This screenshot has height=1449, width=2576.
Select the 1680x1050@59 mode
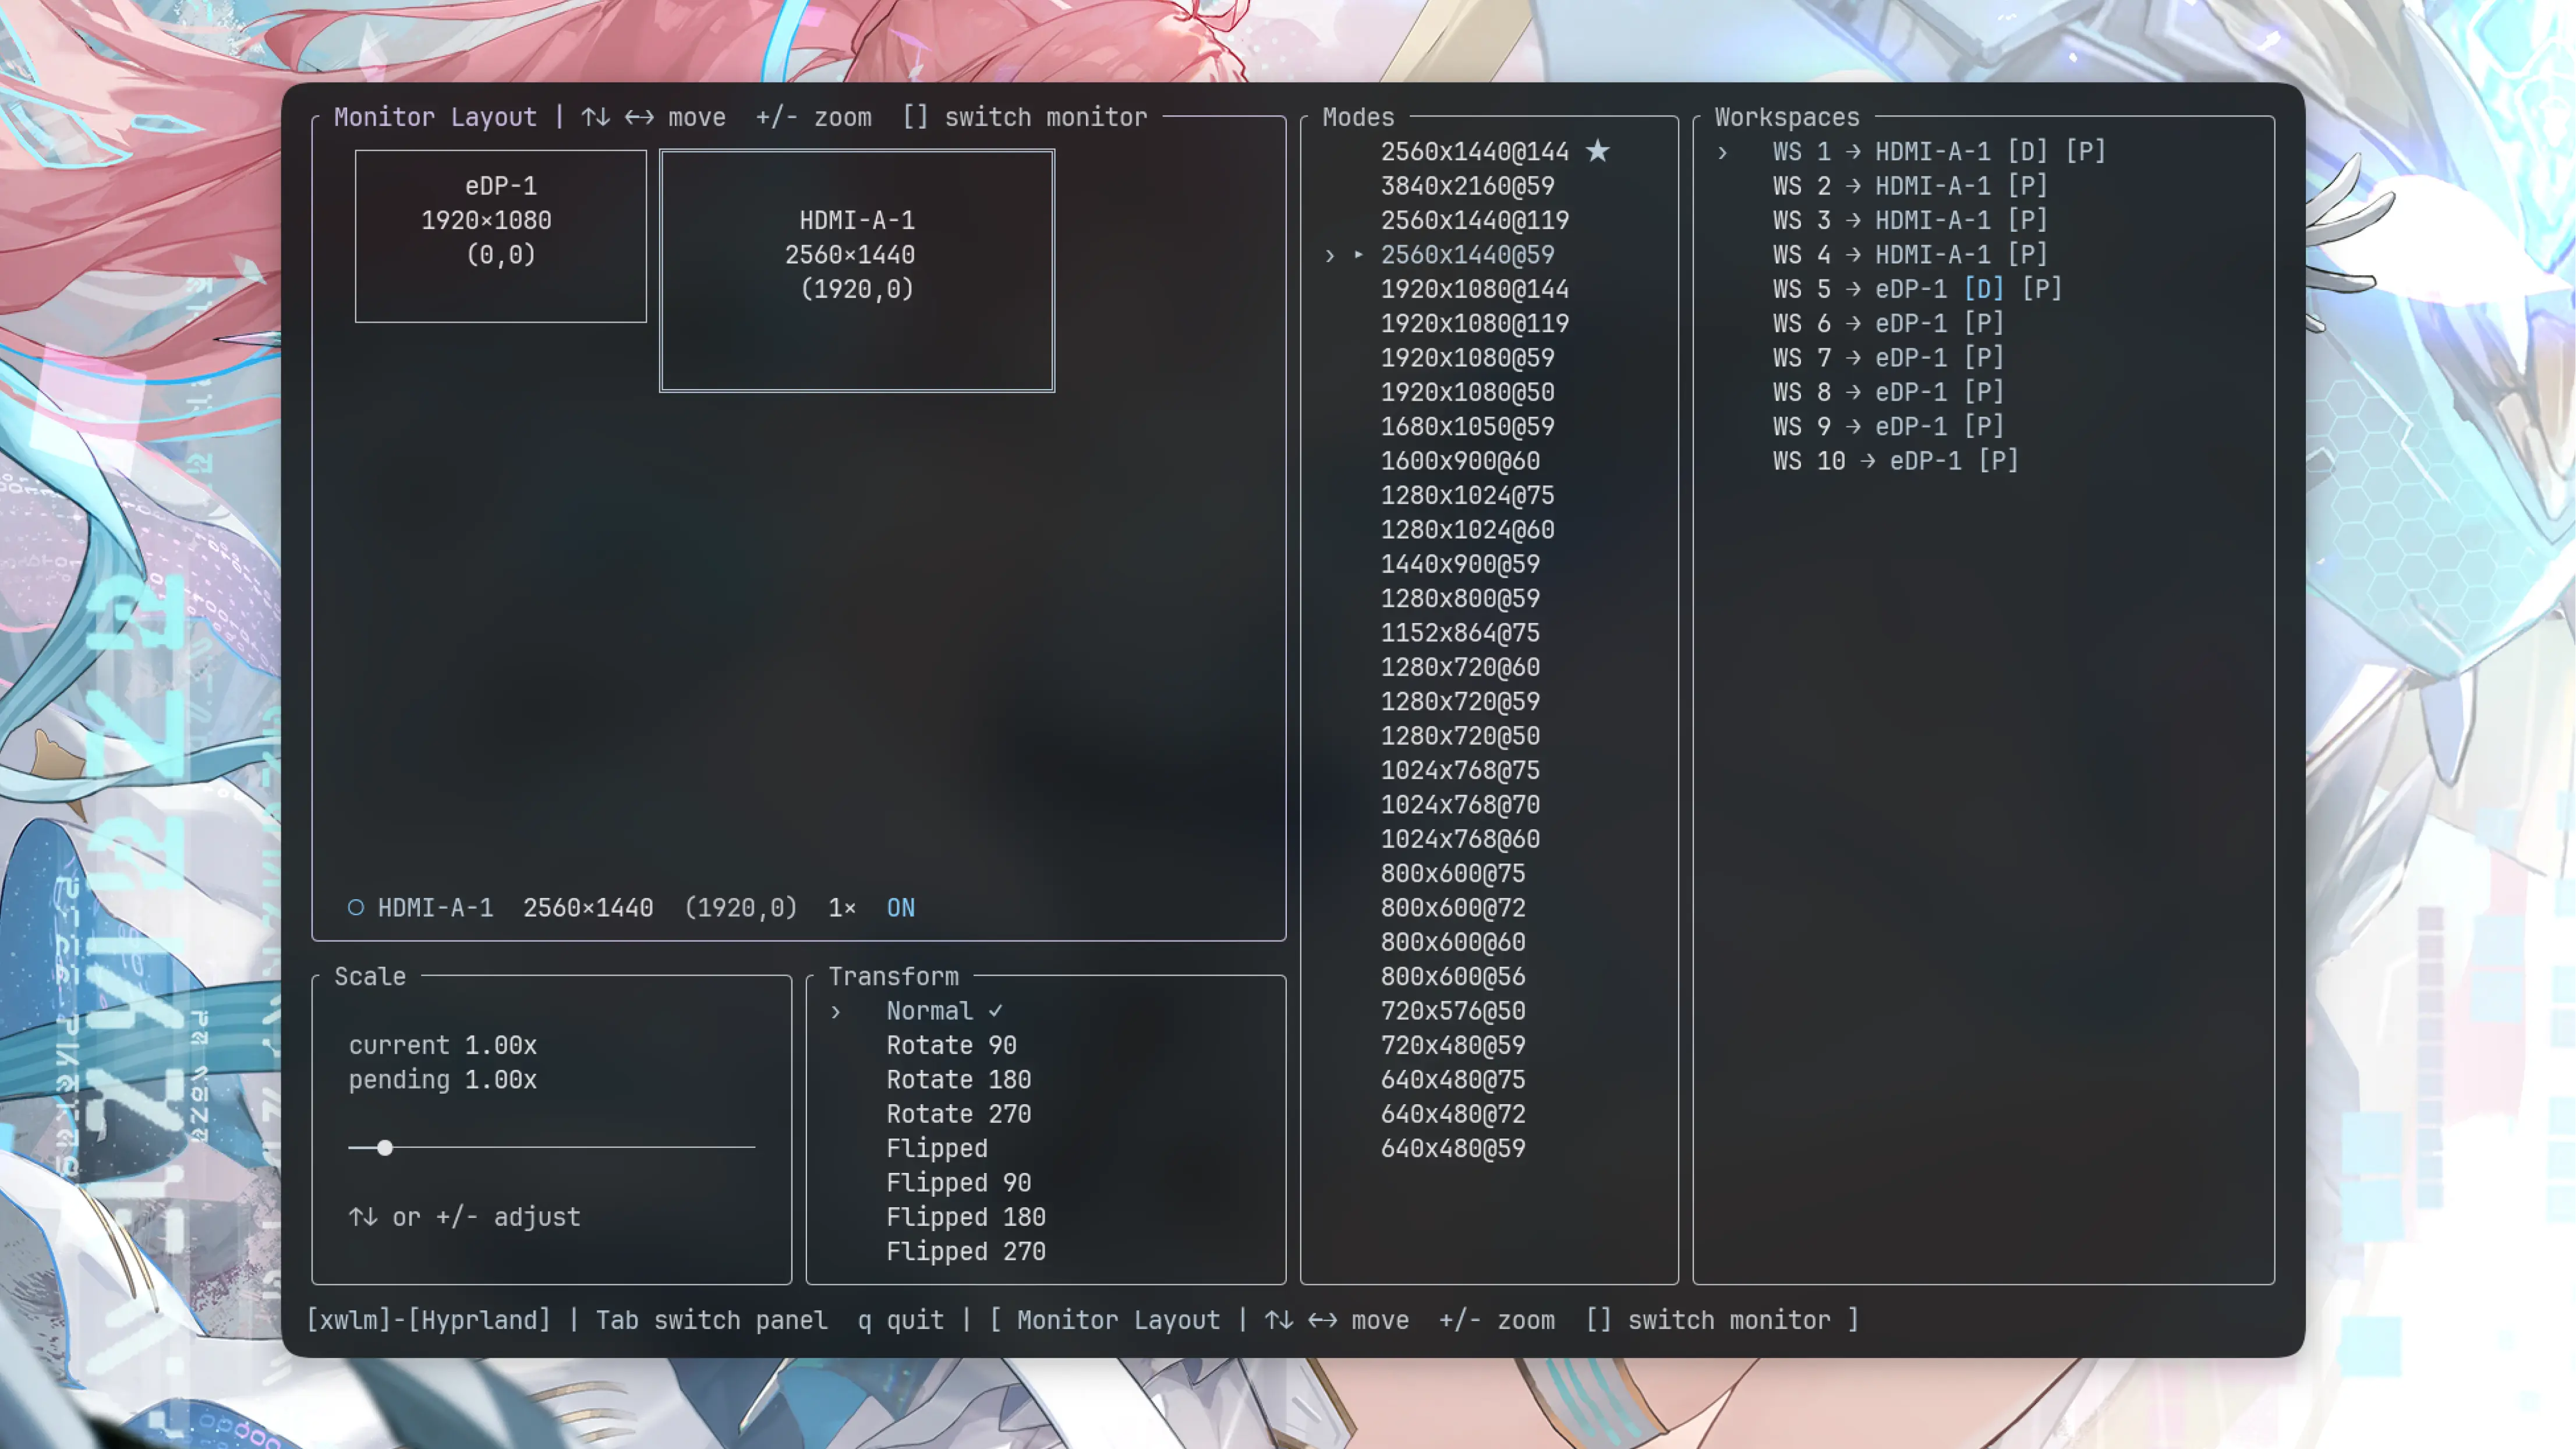click(x=1468, y=427)
